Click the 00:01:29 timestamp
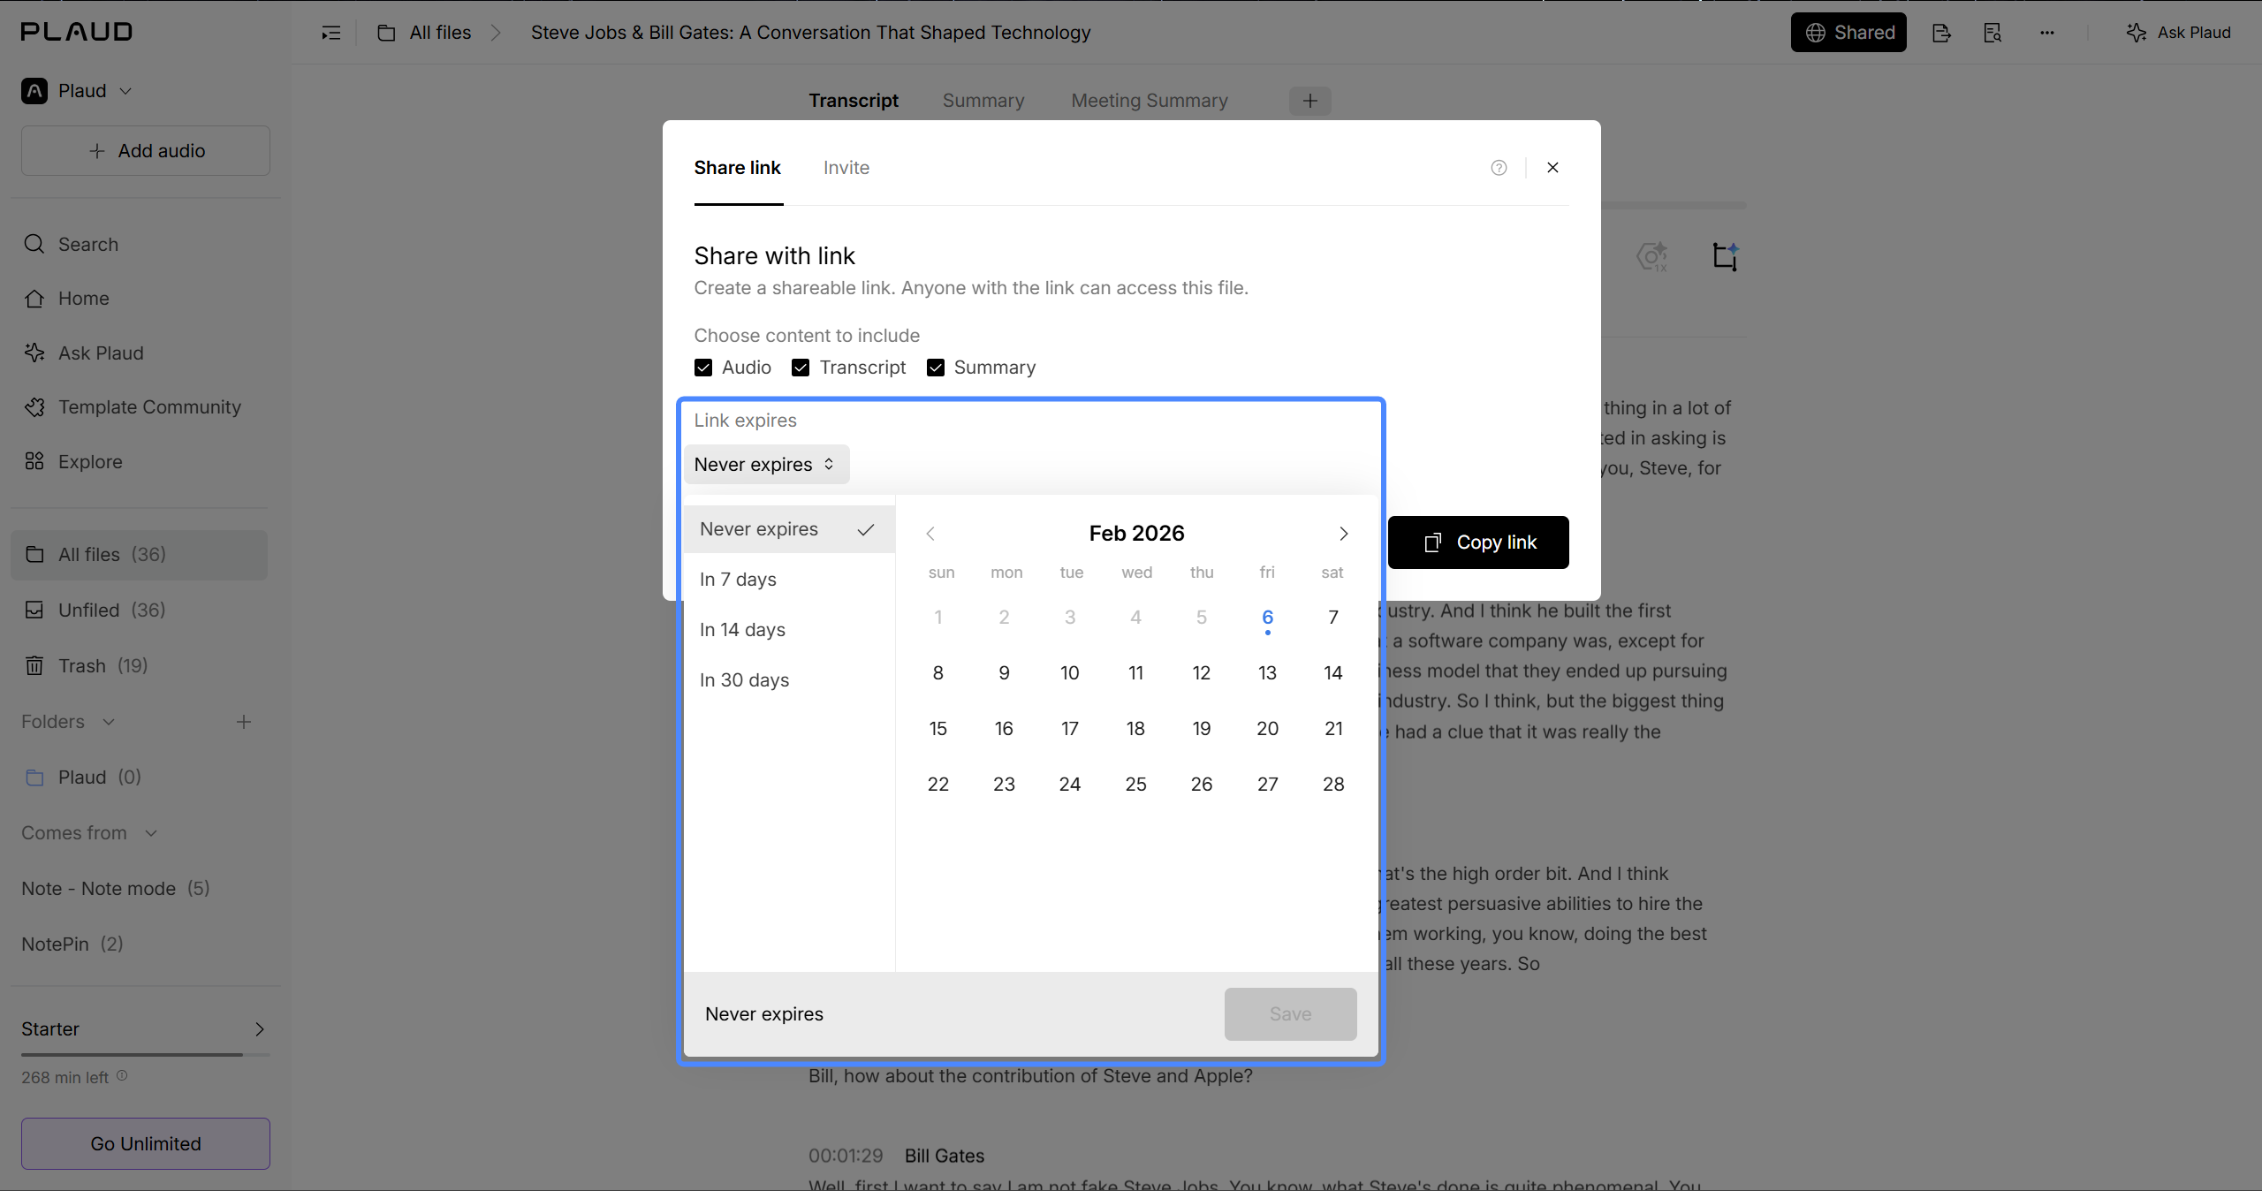The image size is (2262, 1191). click(x=846, y=1156)
